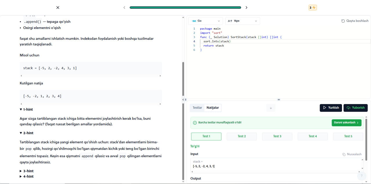Submit the solution with Yuborish button

[x=356, y=108]
